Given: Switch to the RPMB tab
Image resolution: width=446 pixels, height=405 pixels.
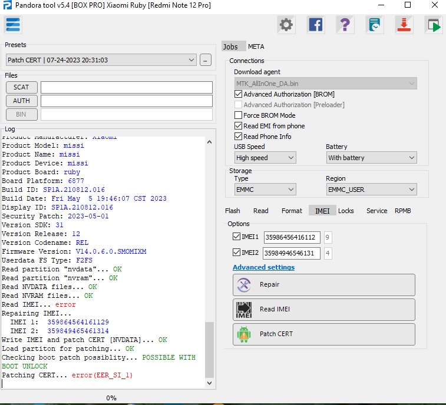Looking at the screenshot, I should coord(402,211).
